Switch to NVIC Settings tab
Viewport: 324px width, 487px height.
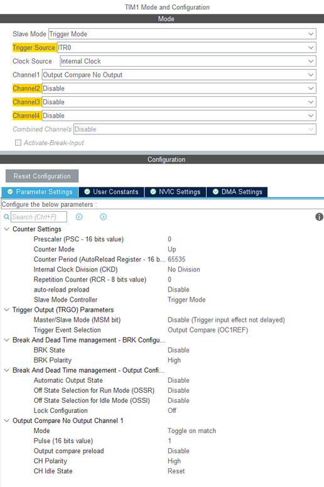(175, 192)
